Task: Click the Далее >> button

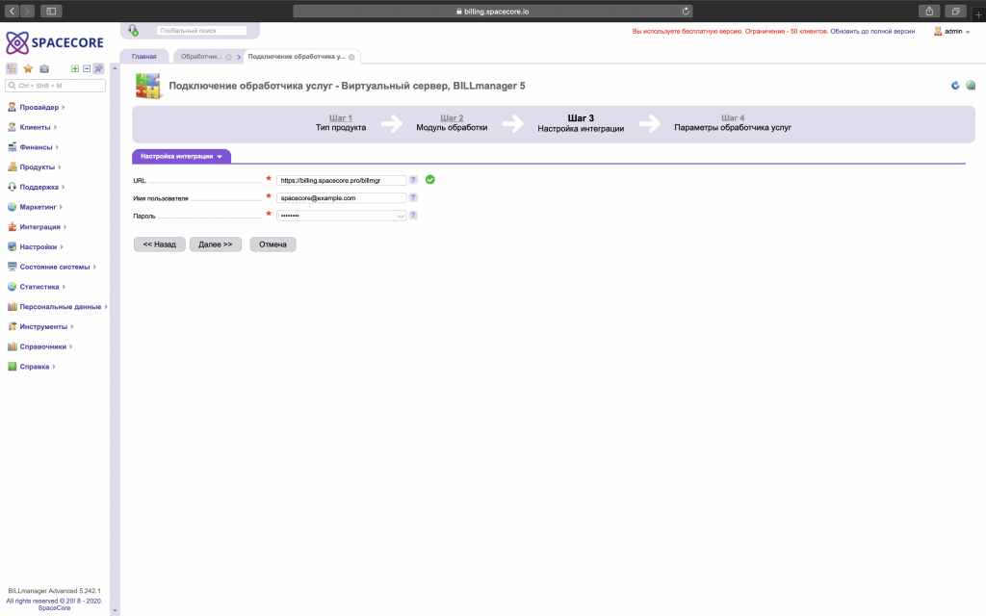Action: pyautogui.click(x=216, y=244)
